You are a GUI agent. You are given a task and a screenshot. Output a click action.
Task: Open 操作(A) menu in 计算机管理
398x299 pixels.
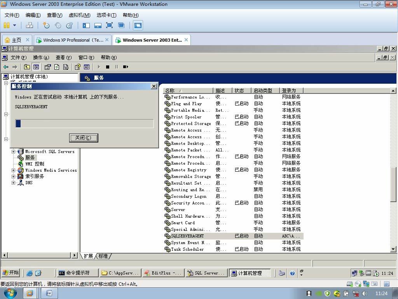tap(41, 58)
